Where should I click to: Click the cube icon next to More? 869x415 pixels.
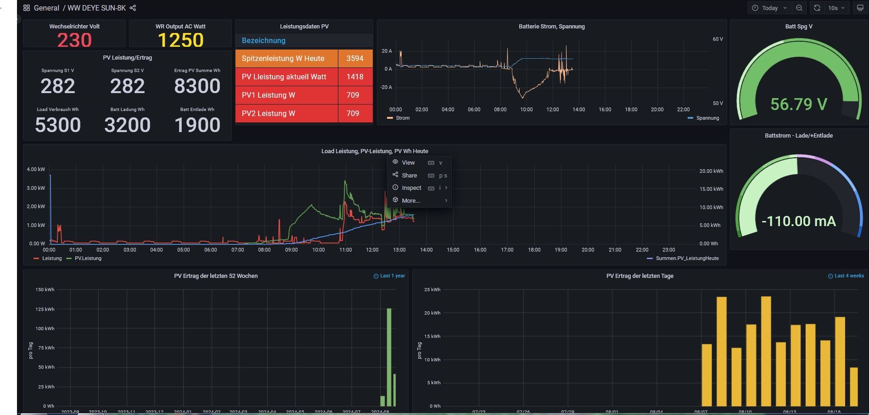click(x=395, y=200)
